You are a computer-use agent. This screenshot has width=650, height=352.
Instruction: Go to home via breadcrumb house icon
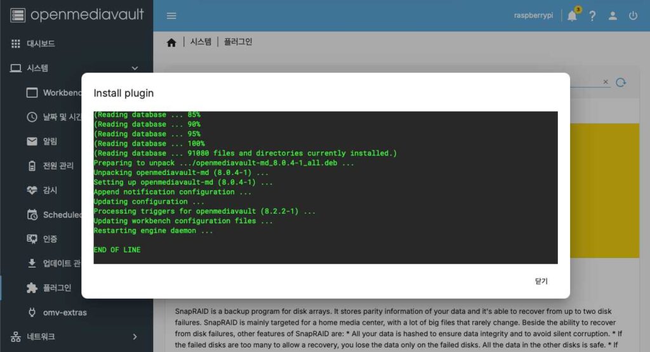click(x=171, y=42)
